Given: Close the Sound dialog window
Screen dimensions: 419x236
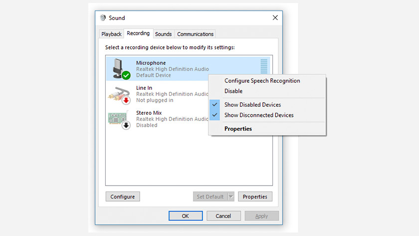Looking at the screenshot, I should [275, 17].
